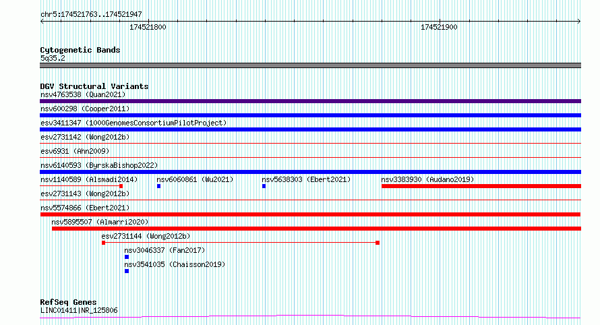Click right red end marker of esv2731144
This screenshot has width=600, height=325.
(378, 243)
